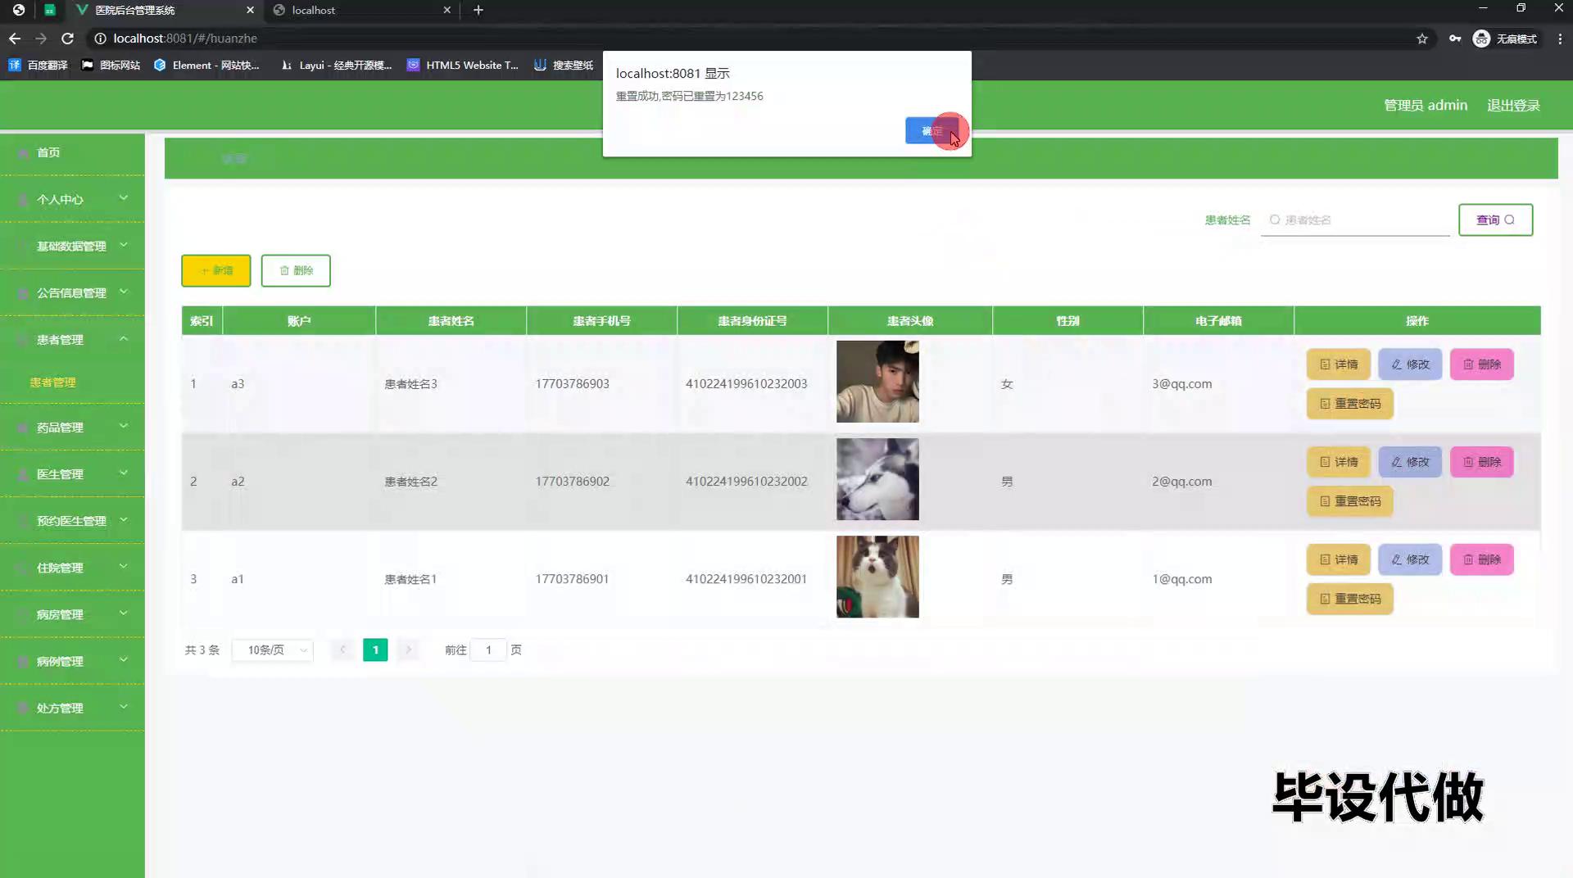The image size is (1573, 878).
Task: Expand the 药品管理 sidebar menu
Action: tap(72, 427)
